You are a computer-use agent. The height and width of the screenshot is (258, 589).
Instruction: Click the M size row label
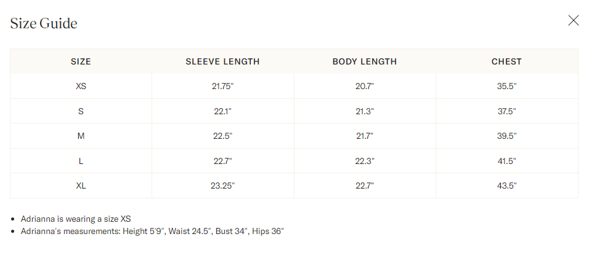pos(81,136)
